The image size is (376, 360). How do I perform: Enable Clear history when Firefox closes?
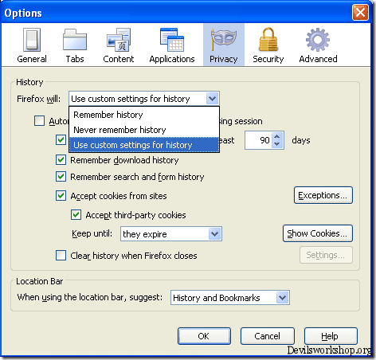click(x=61, y=256)
